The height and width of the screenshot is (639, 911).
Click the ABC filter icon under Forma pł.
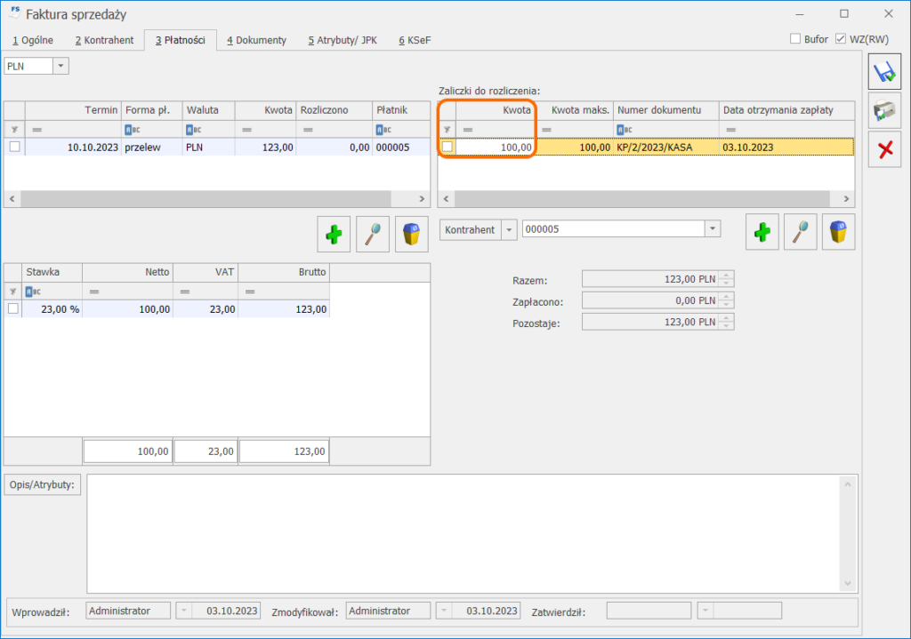(x=133, y=130)
